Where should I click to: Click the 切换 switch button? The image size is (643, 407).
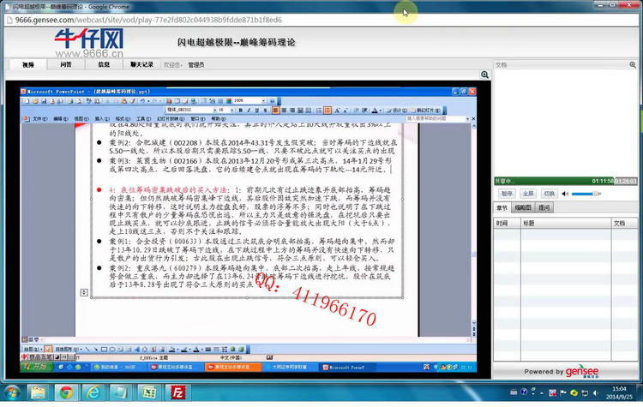coord(549,194)
